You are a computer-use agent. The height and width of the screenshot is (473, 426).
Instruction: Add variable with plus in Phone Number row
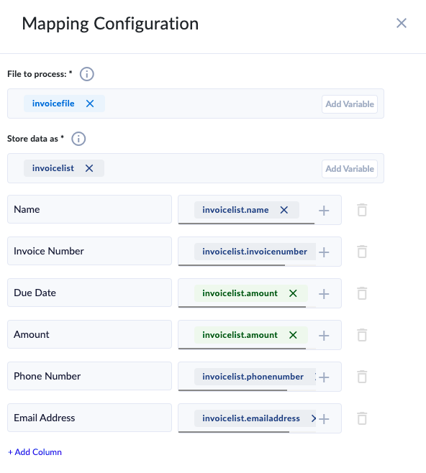[x=324, y=377]
